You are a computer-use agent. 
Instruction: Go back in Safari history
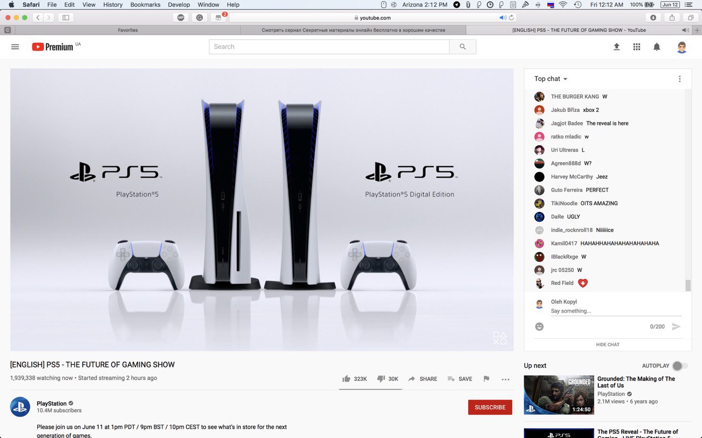(x=38, y=18)
